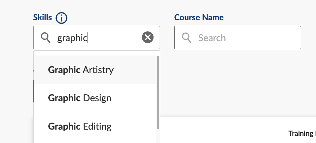This screenshot has width=316, height=143.
Task: Click the suggestions list scrollbar thumb
Action: (x=158, y=91)
